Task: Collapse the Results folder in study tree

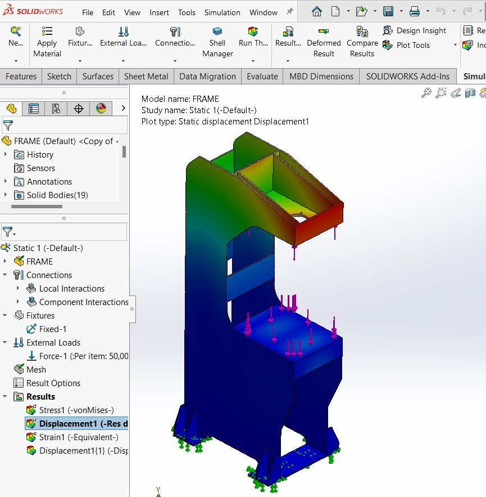Action: (5, 396)
